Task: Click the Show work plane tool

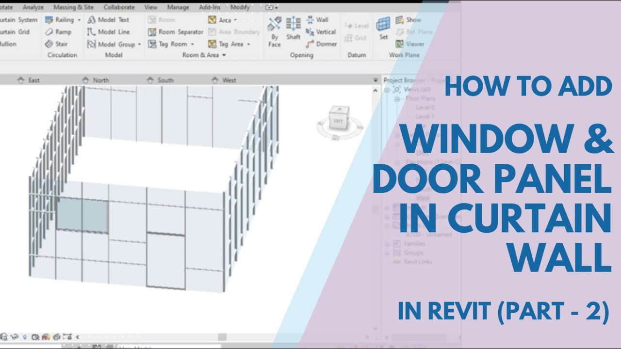Action: pyautogui.click(x=408, y=20)
